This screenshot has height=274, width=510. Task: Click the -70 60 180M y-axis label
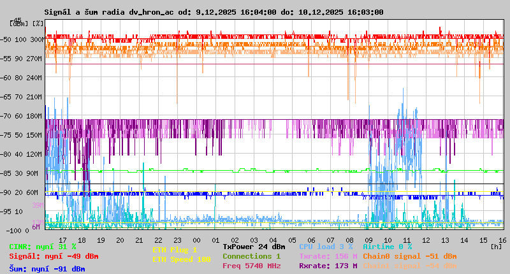pyautogui.click(x=26, y=115)
